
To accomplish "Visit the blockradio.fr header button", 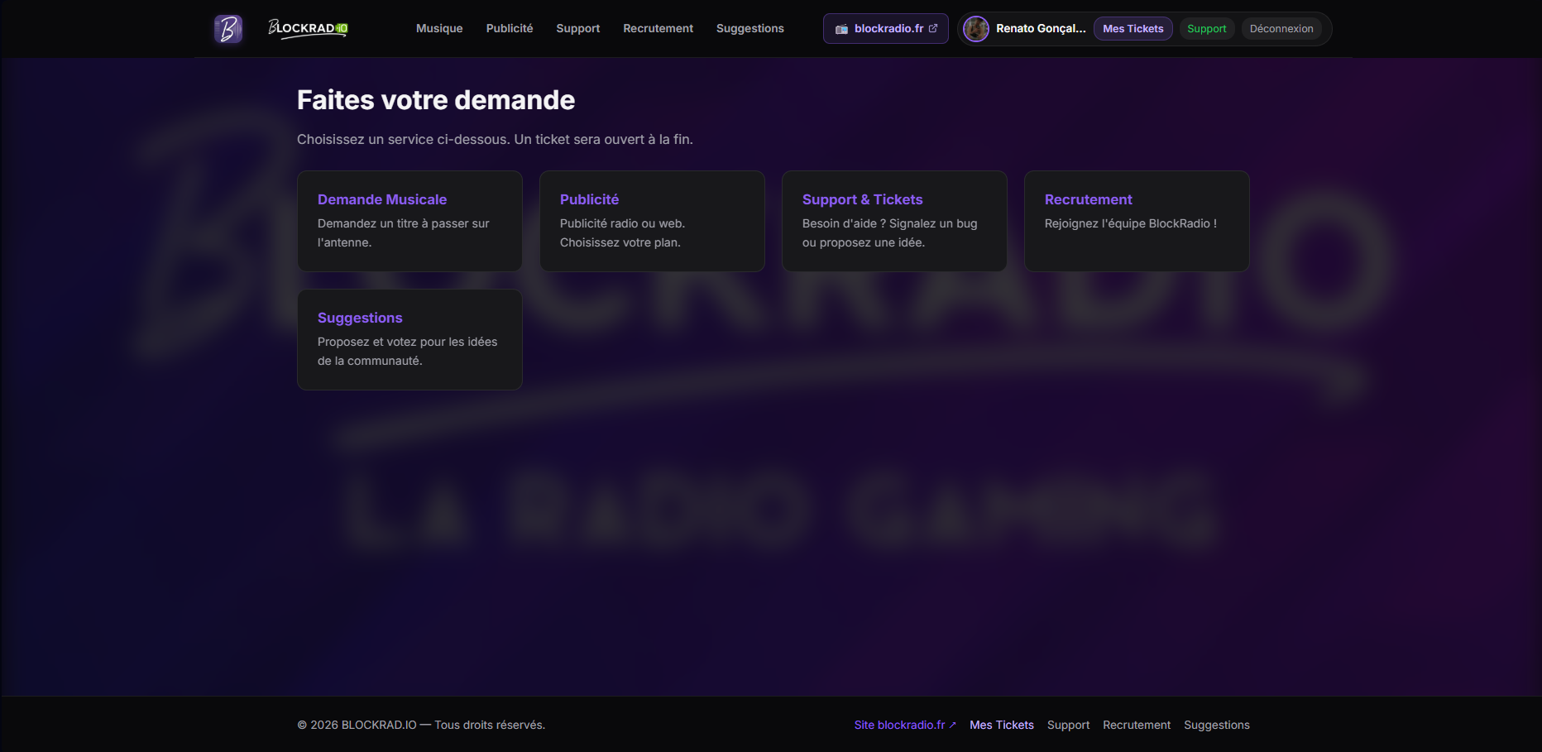I will (x=886, y=29).
